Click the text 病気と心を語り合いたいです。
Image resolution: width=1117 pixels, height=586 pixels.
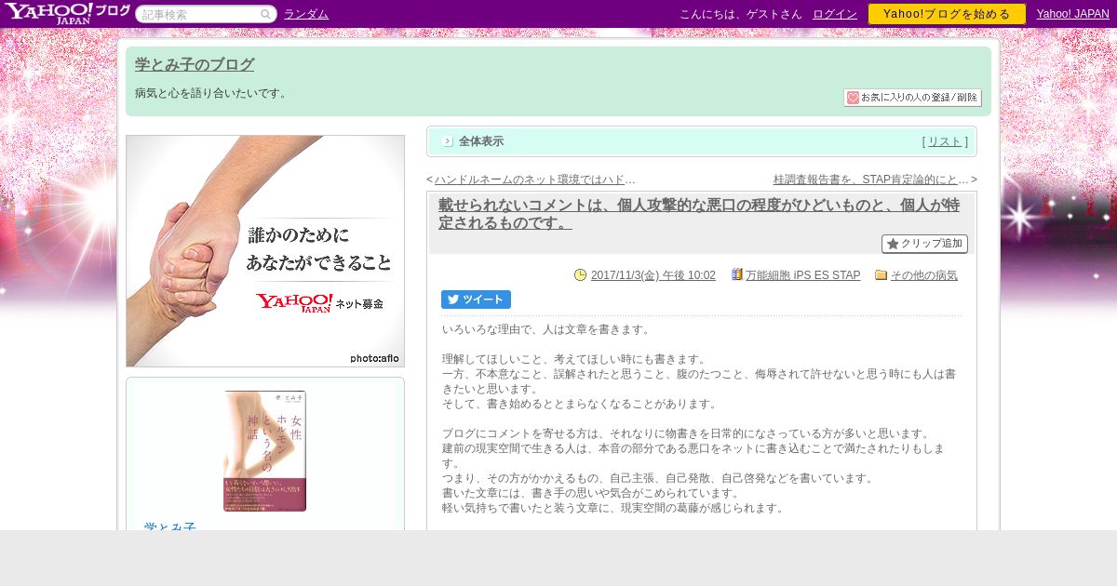tap(213, 93)
